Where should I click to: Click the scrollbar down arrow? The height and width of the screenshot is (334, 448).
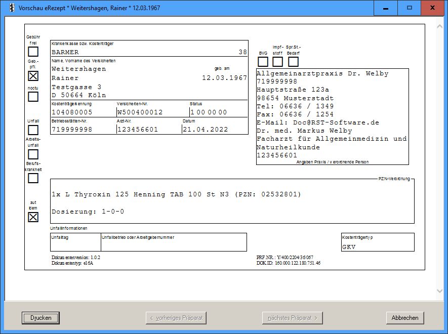coord(440,291)
